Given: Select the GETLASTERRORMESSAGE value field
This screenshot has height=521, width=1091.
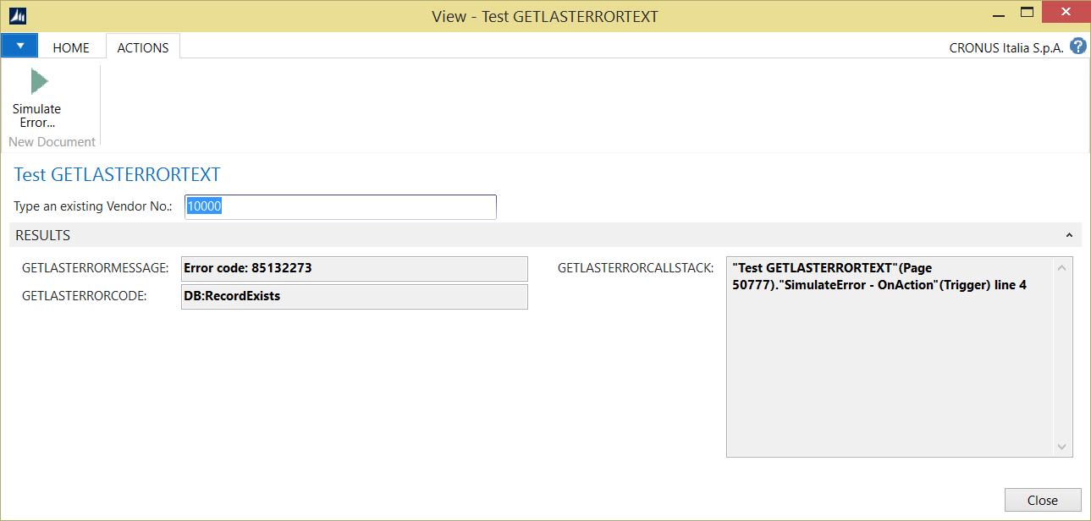Looking at the screenshot, I should tap(354, 268).
